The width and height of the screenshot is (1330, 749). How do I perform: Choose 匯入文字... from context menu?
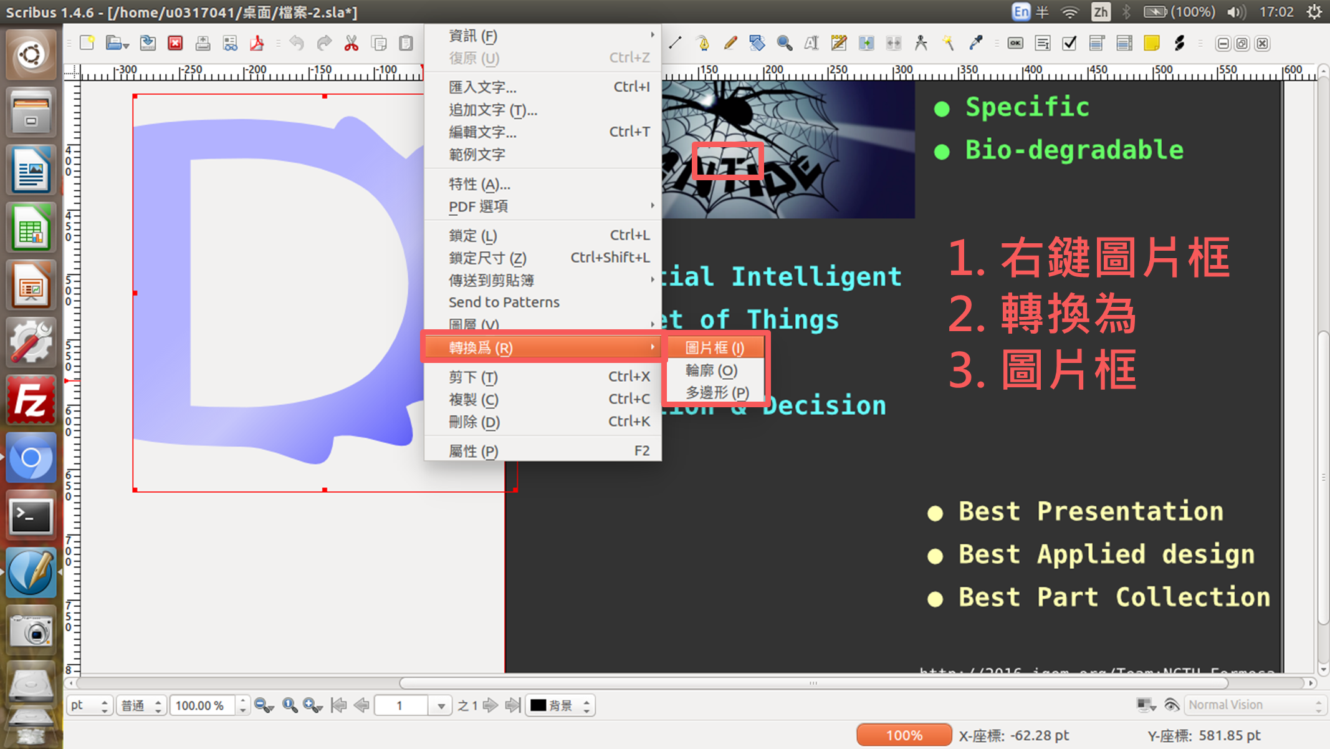click(543, 87)
